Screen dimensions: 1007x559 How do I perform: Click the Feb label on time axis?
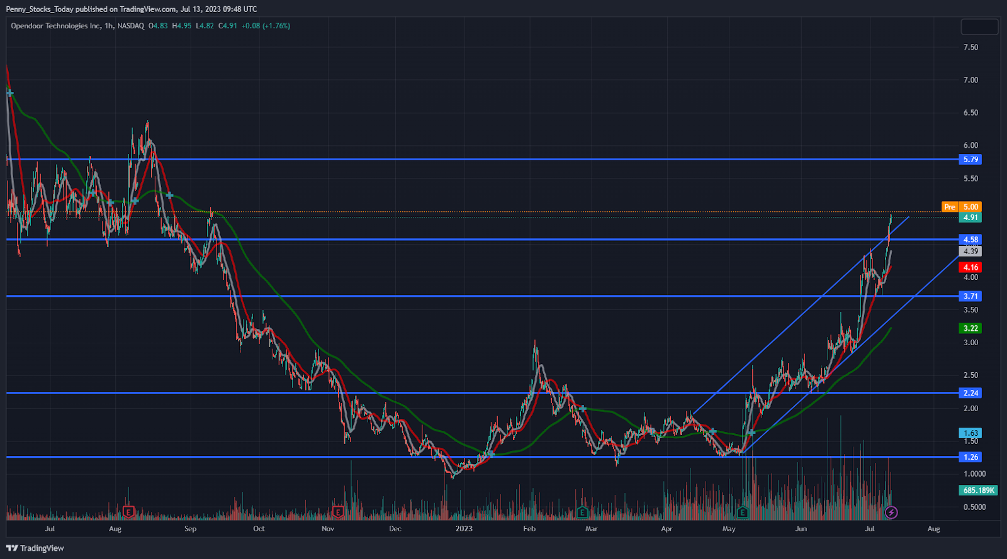pyautogui.click(x=529, y=529)
